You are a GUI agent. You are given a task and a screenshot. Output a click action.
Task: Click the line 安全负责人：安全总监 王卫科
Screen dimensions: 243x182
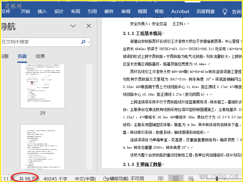tap(158, 24)
